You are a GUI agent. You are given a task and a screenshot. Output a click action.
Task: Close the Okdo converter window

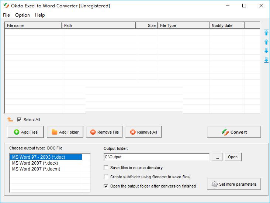click(x=261, y=6)
